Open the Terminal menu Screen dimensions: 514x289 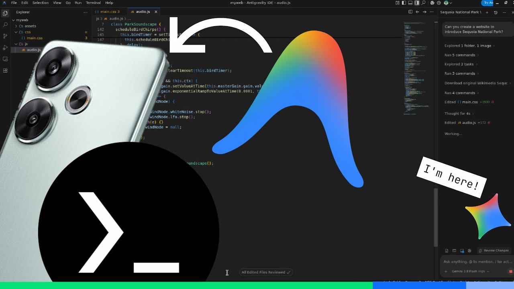point(93,3)
